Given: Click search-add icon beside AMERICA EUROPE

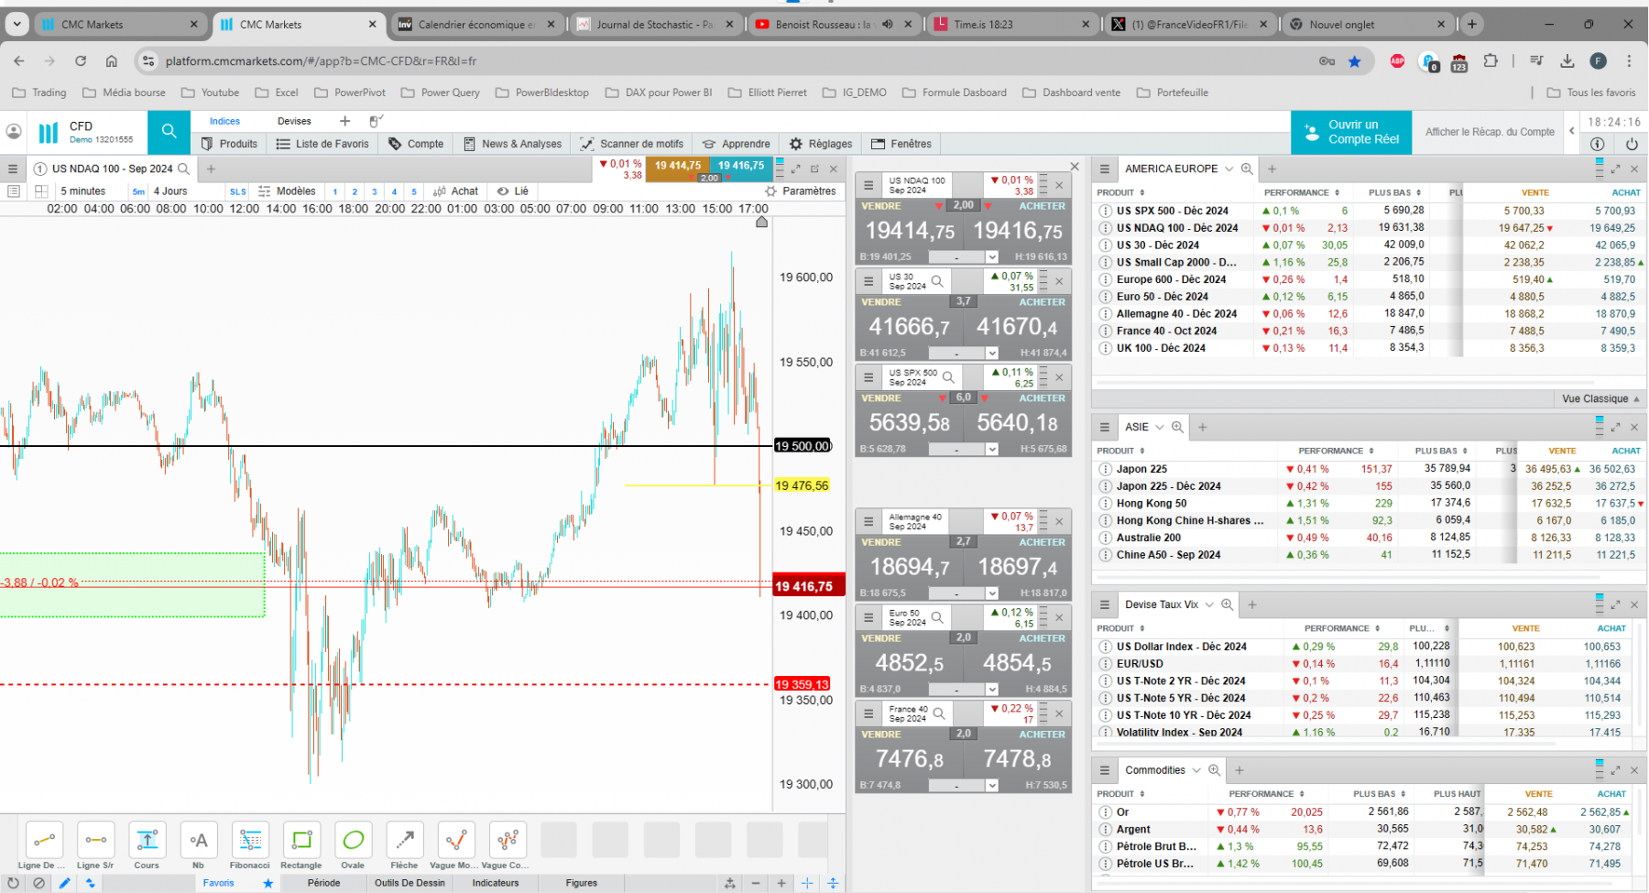Looking at the screenshot, I should [x=1247, y=169].
